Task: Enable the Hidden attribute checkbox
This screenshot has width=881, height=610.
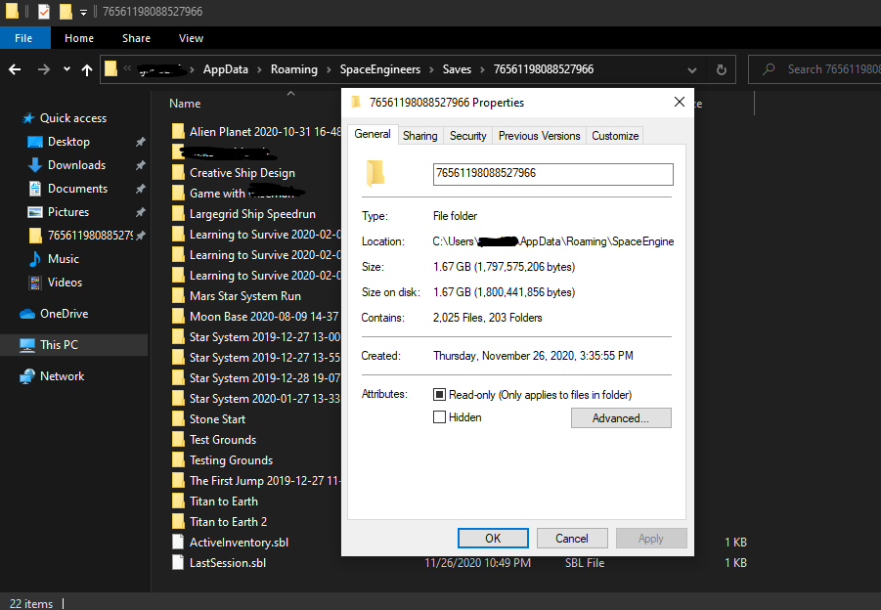Action: point(440,417)
